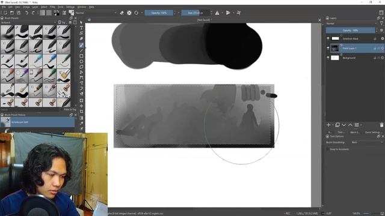Open the fill patterns button

pyautogui.click(x=49, y=13)
